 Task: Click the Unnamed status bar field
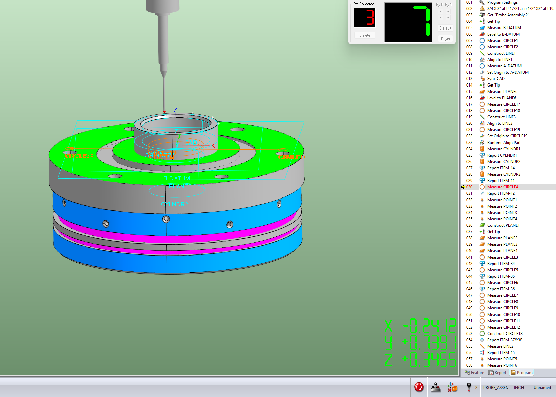tap(542, 388)
